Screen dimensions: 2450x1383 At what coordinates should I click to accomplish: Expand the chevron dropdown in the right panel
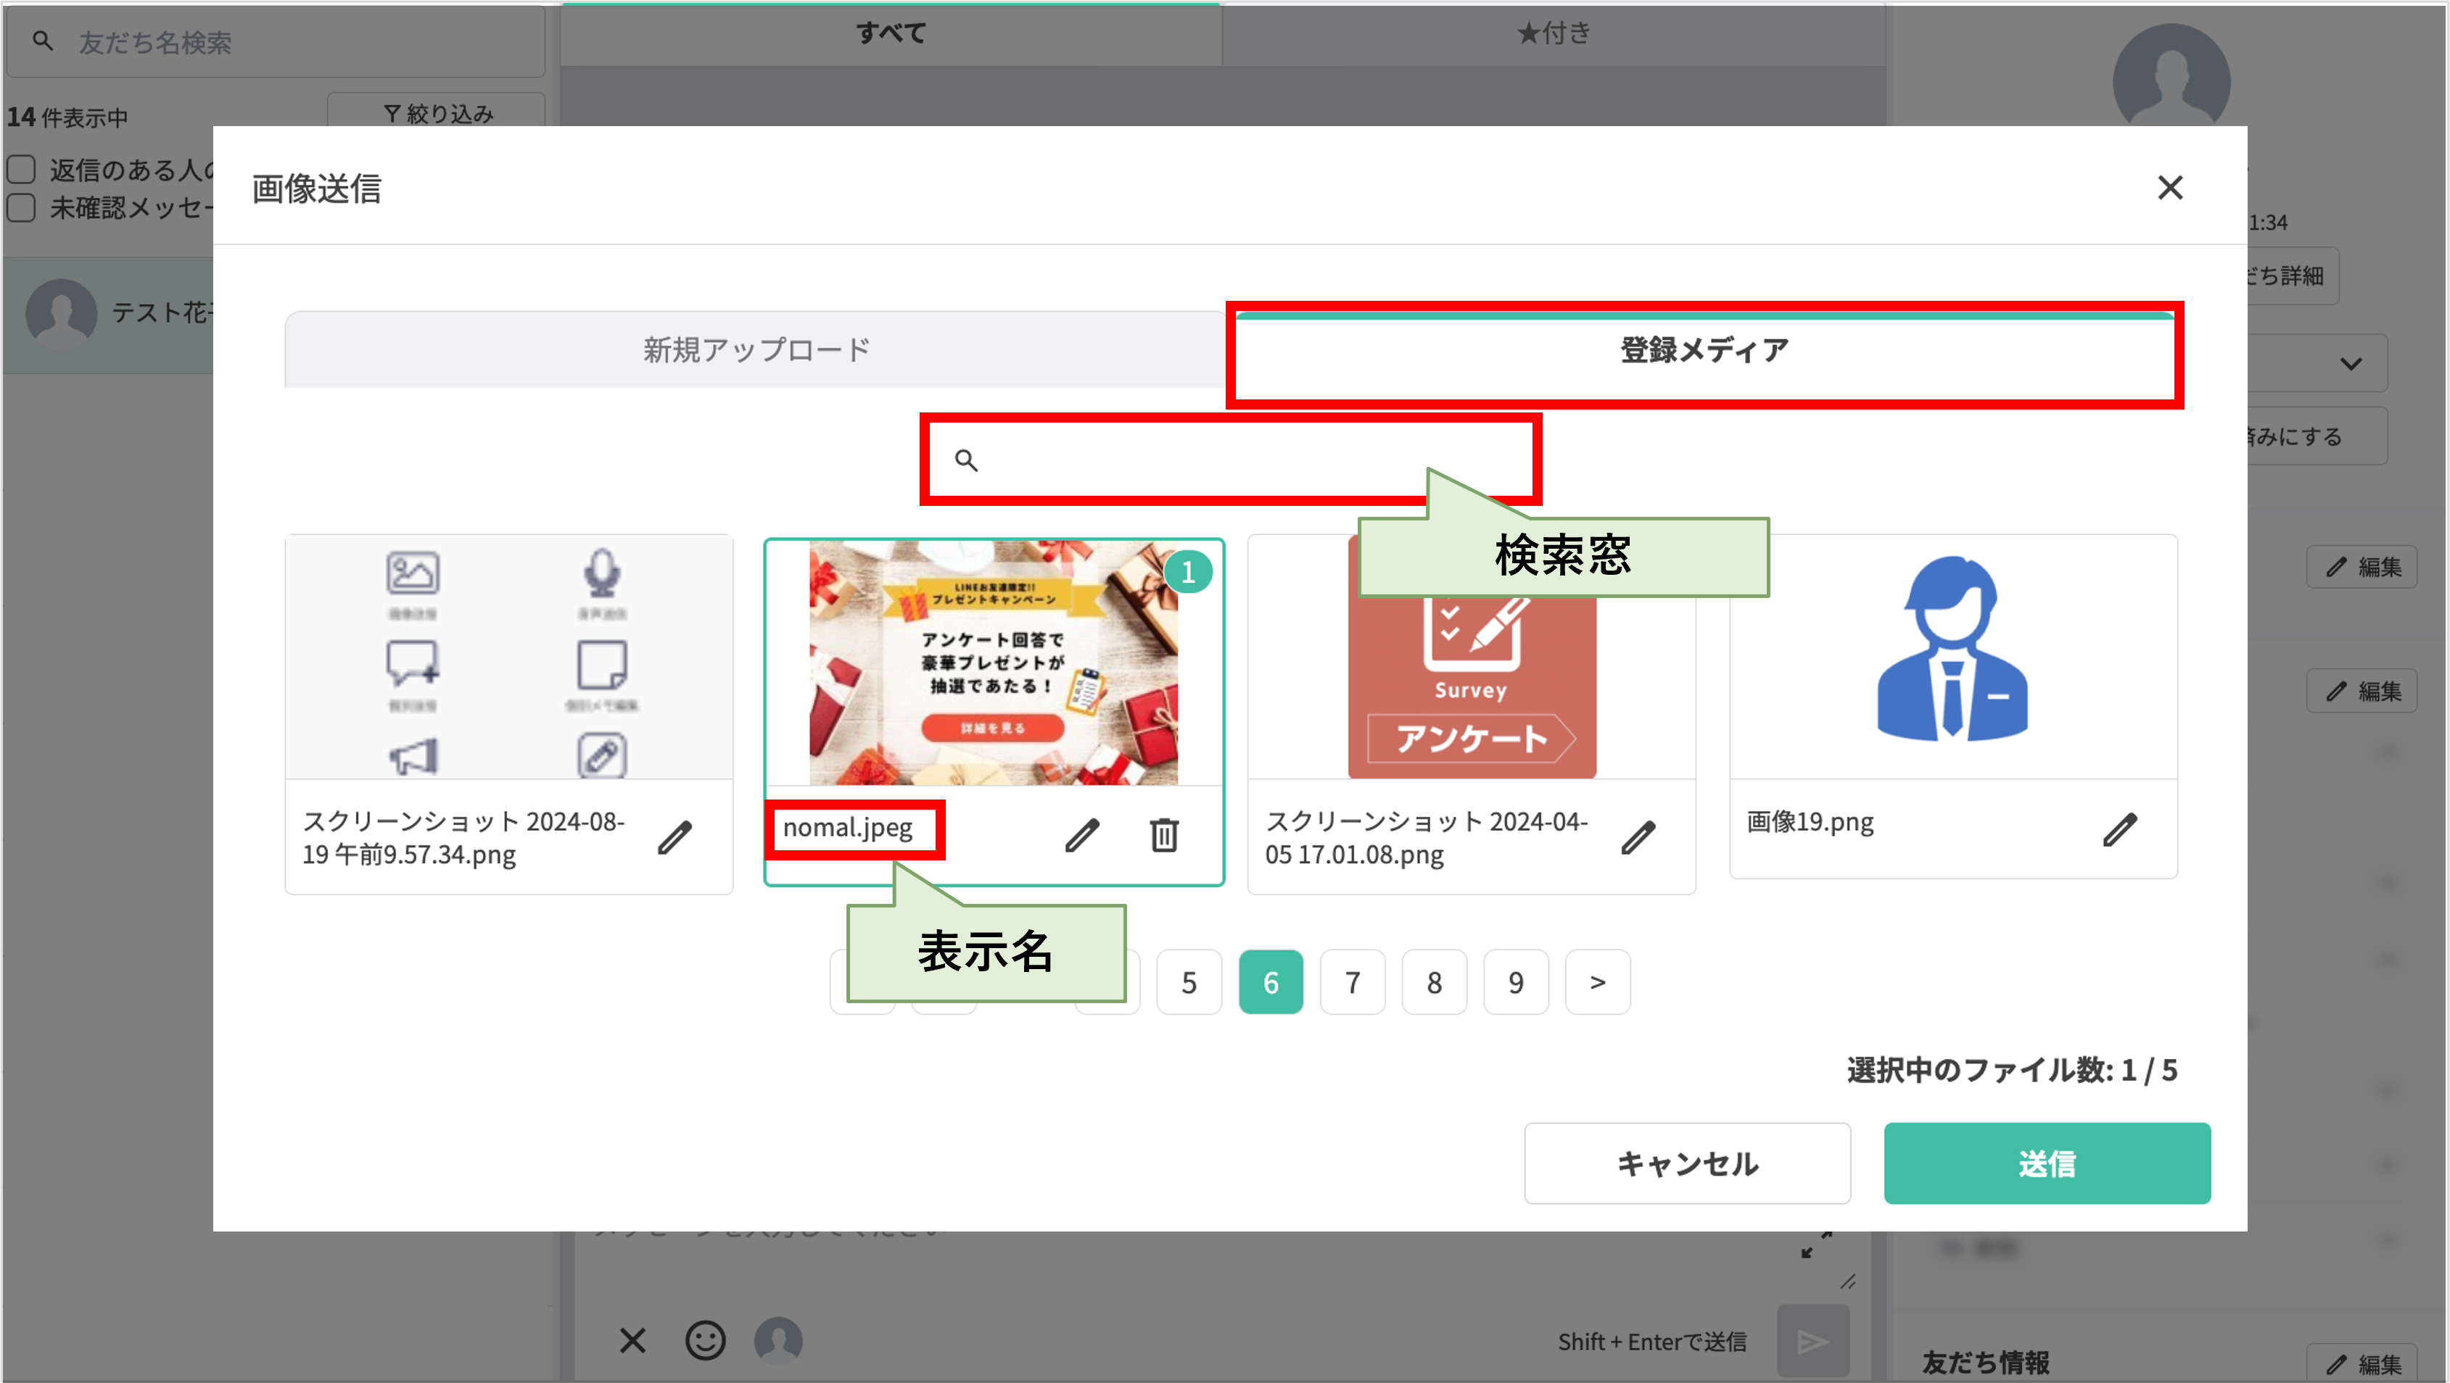pyautogui.click(x=2351, y=363)
